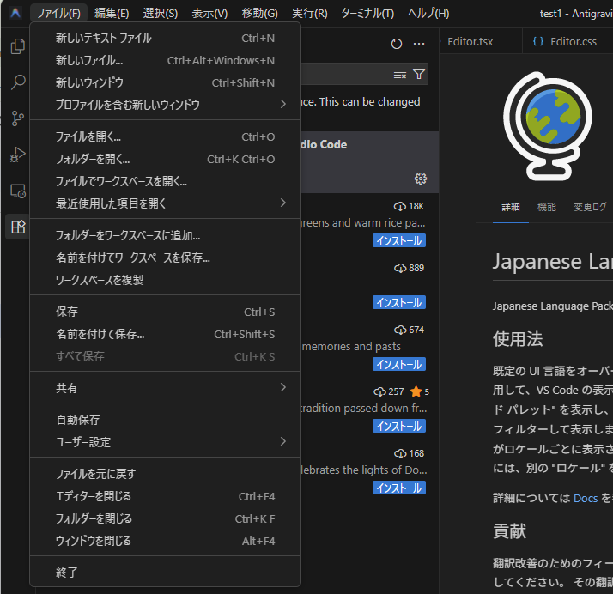Click the five-star rating of 257 extension

click(x=420, y=391)
